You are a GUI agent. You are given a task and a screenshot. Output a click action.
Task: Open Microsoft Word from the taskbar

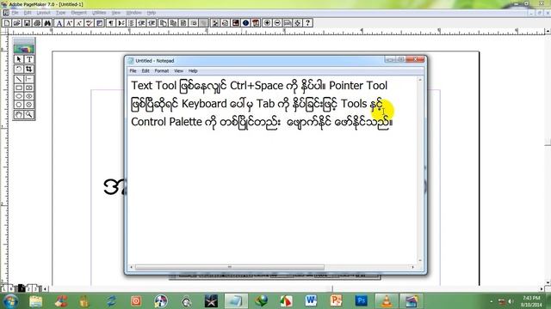point(311,301)
